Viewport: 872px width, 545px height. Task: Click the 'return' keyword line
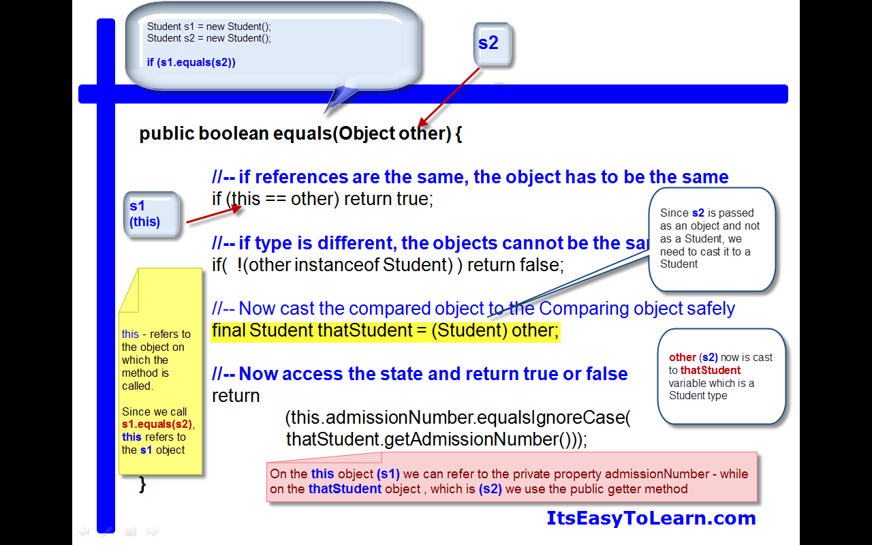point(236,396)
